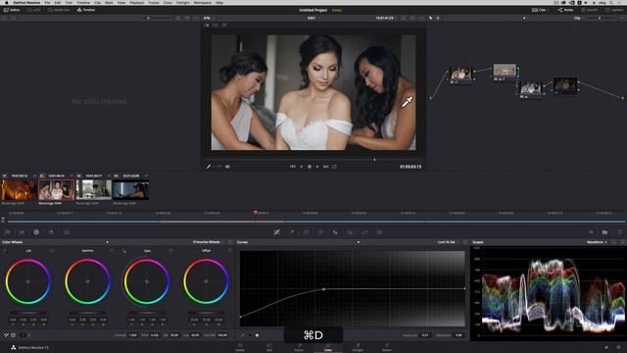Screen dimensions: 627x353
Task: Switch to the Media page tab
Action: [240, 347]
